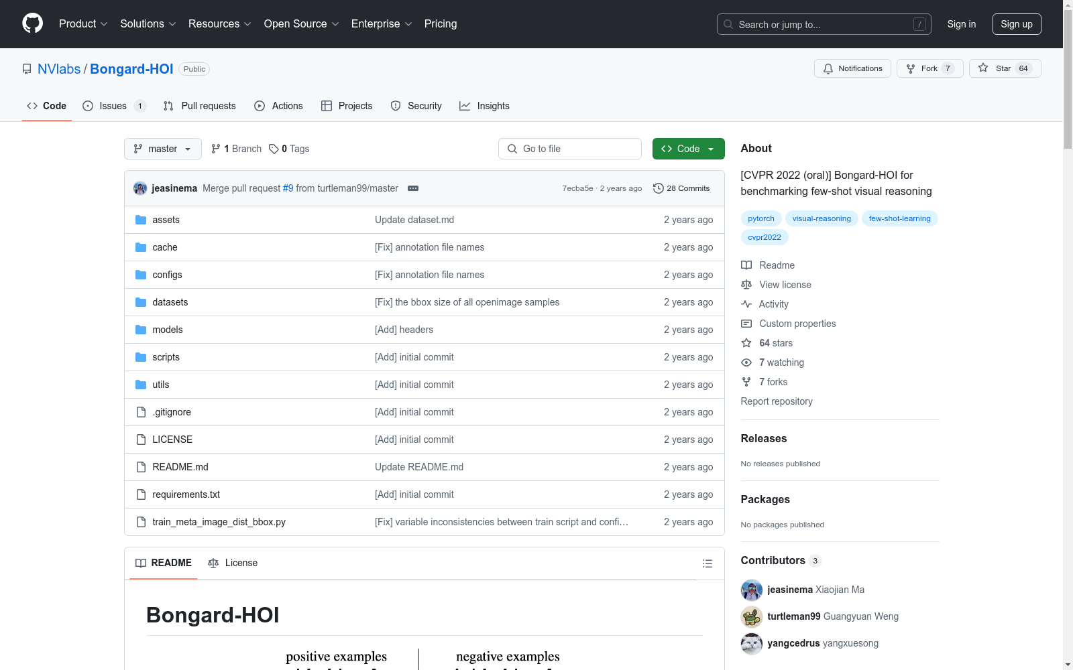Open the .gitignore file
The height and width of the screenshot is (670, 1073).
click(x=172, y=412)
